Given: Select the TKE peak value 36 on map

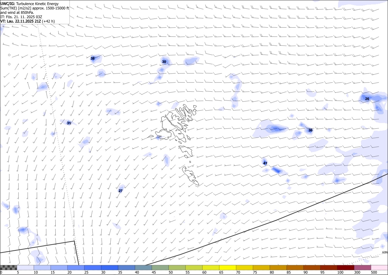Looking at the screenshot, I should [x=310, y=130].
